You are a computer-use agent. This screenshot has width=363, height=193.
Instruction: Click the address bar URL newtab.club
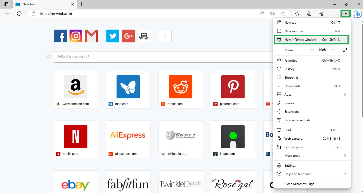coord(56,14)
